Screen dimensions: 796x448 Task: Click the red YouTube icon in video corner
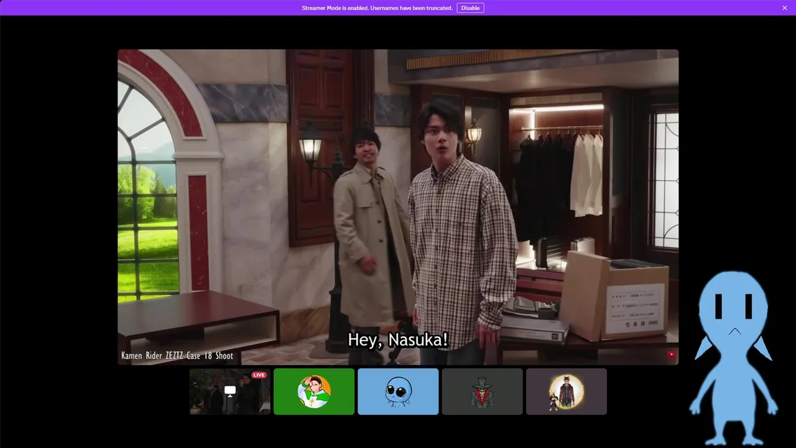click(672, 355)
